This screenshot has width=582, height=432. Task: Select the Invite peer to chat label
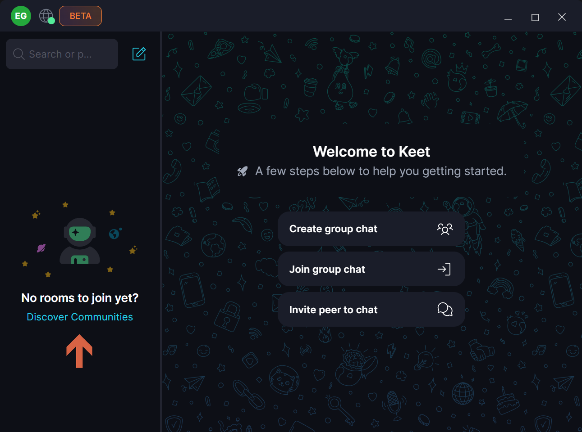[x=333, y=310]
